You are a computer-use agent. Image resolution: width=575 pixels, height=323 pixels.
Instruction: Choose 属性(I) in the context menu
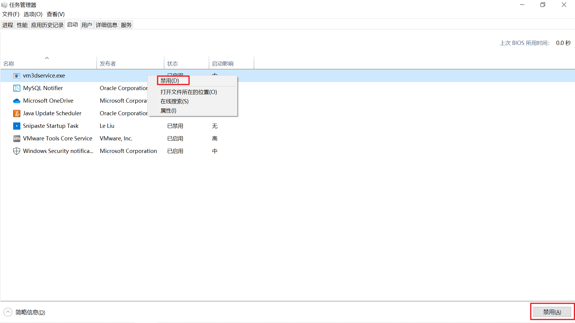[193, 111]
